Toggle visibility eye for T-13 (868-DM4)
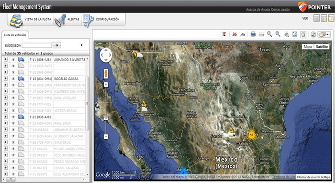 click(x=13, y=72)
